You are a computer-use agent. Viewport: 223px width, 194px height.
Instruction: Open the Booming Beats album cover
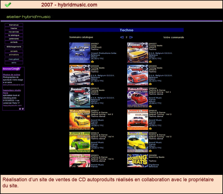pyautogui.click(x=138, y=160)
